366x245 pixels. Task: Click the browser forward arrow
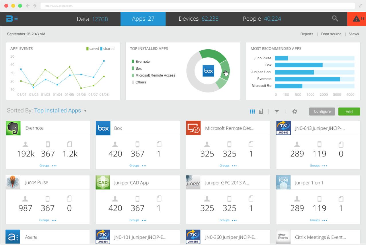point(35,6)
